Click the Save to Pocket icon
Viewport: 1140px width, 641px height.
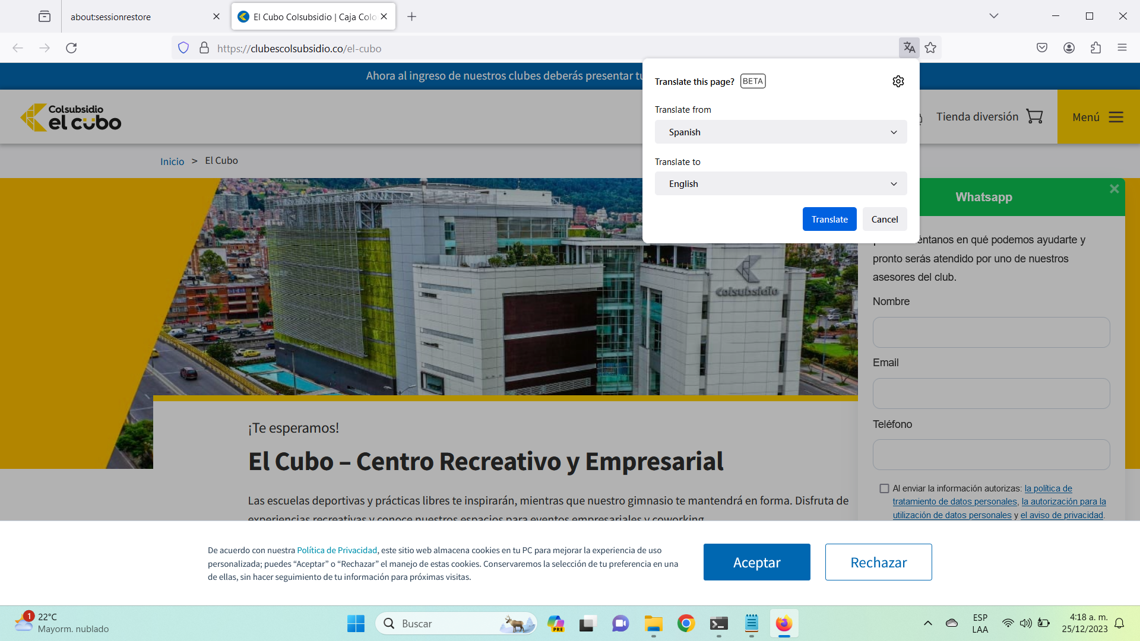1041,47
